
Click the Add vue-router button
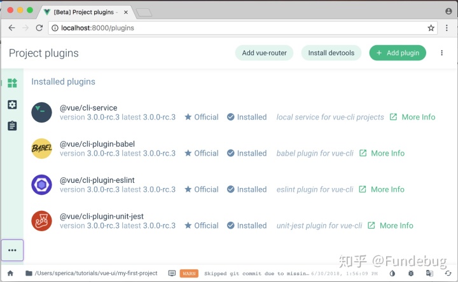click(x=265, y=53)
